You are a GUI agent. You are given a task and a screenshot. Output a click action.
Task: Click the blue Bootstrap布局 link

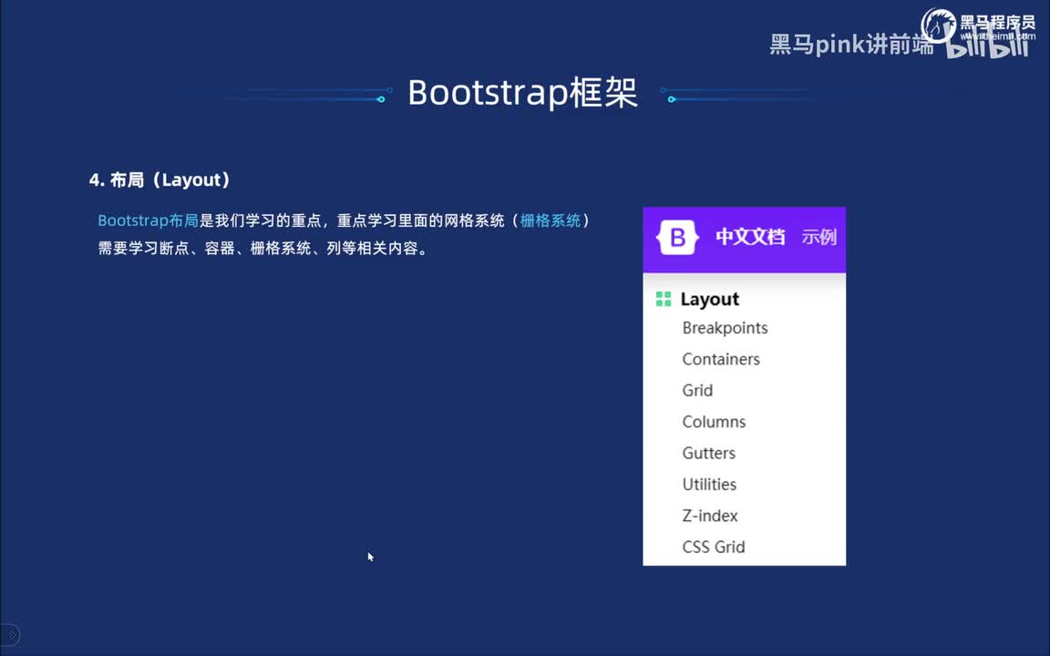(148, 220)
